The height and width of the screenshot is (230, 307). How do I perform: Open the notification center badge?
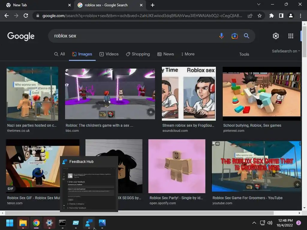pos(299,223)
